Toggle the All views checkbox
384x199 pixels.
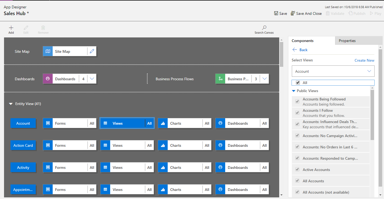298,83
